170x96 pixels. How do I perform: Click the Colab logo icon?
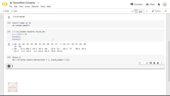pos(5,4)
